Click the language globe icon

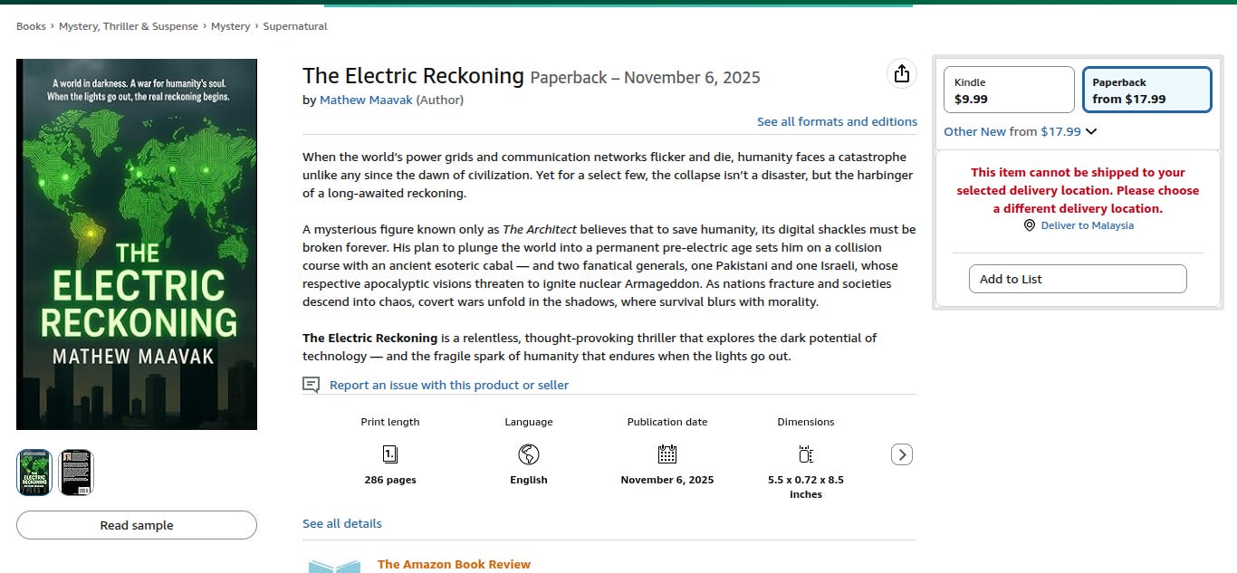[529, 454]
